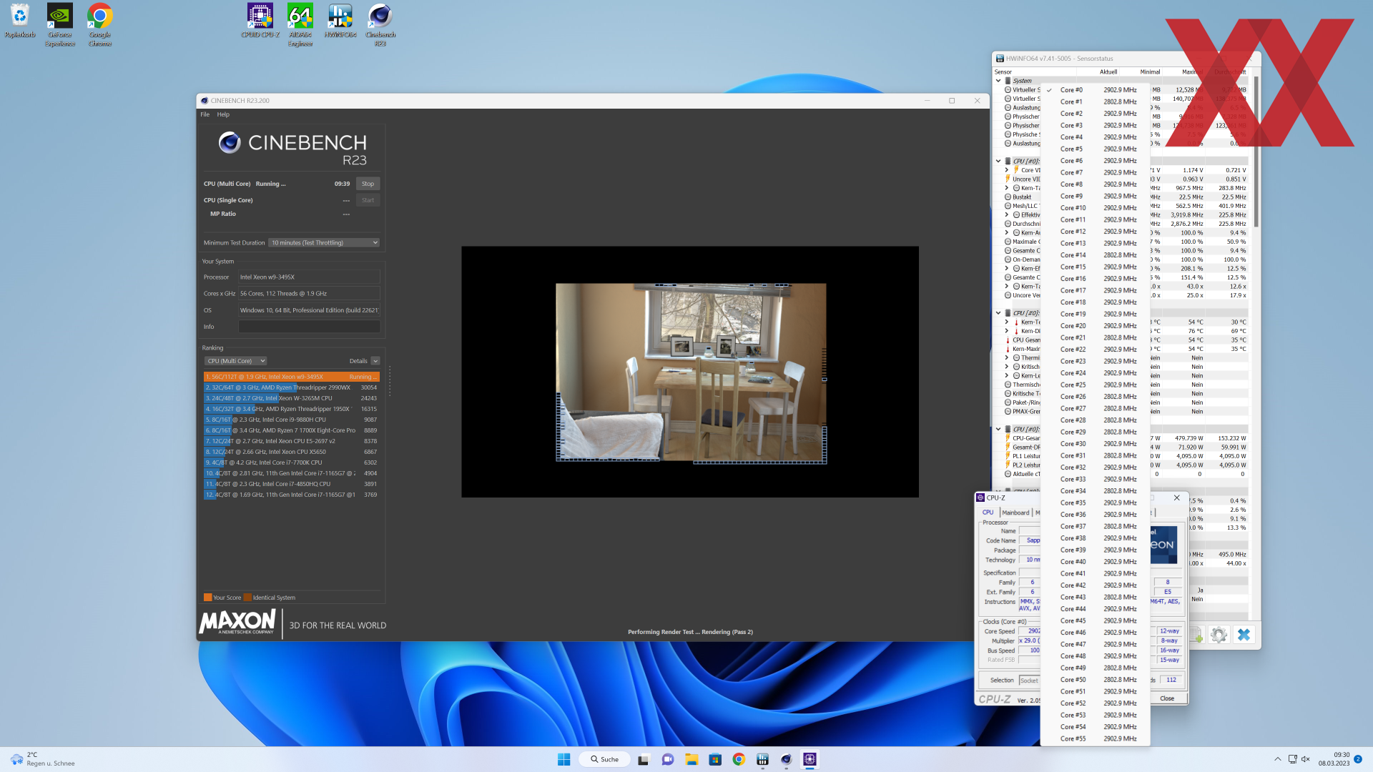The image size is (1373, 772).
Task: Collapse the first CPU [#0] sensor group
Action: tap(998, 161)
